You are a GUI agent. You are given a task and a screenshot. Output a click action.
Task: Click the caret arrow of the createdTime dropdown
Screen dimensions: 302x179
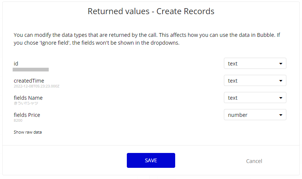click(x=280, y=81)
